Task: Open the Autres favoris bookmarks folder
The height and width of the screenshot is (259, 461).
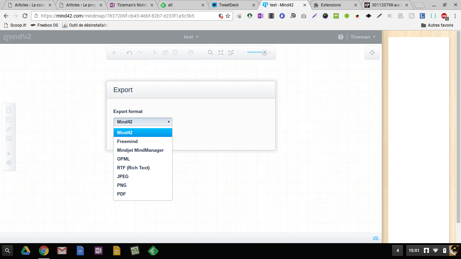Action: [x=437, y=25]
